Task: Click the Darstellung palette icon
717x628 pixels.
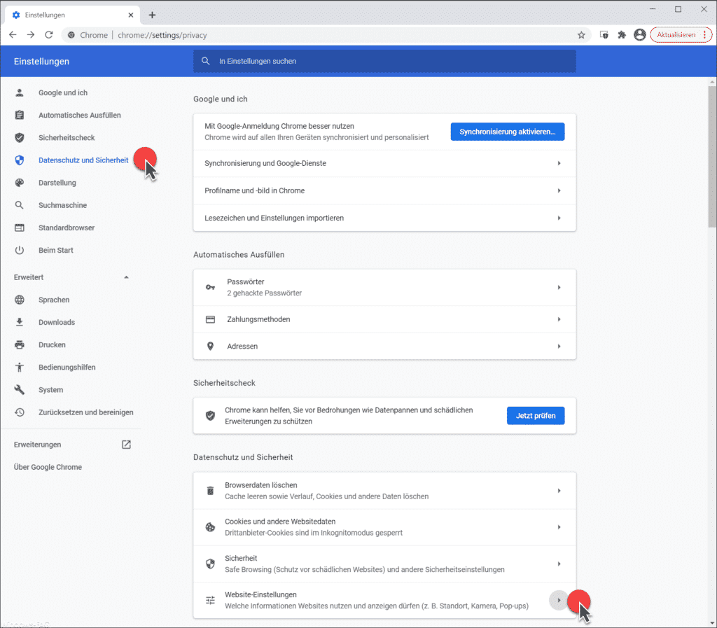Action: coord(19,183)
